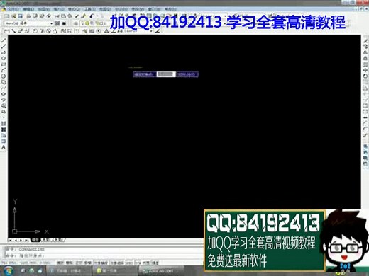The height and width of the screenshot is (276, 369).
Task: Select the Offset tool
Action: tap(365, 58)
